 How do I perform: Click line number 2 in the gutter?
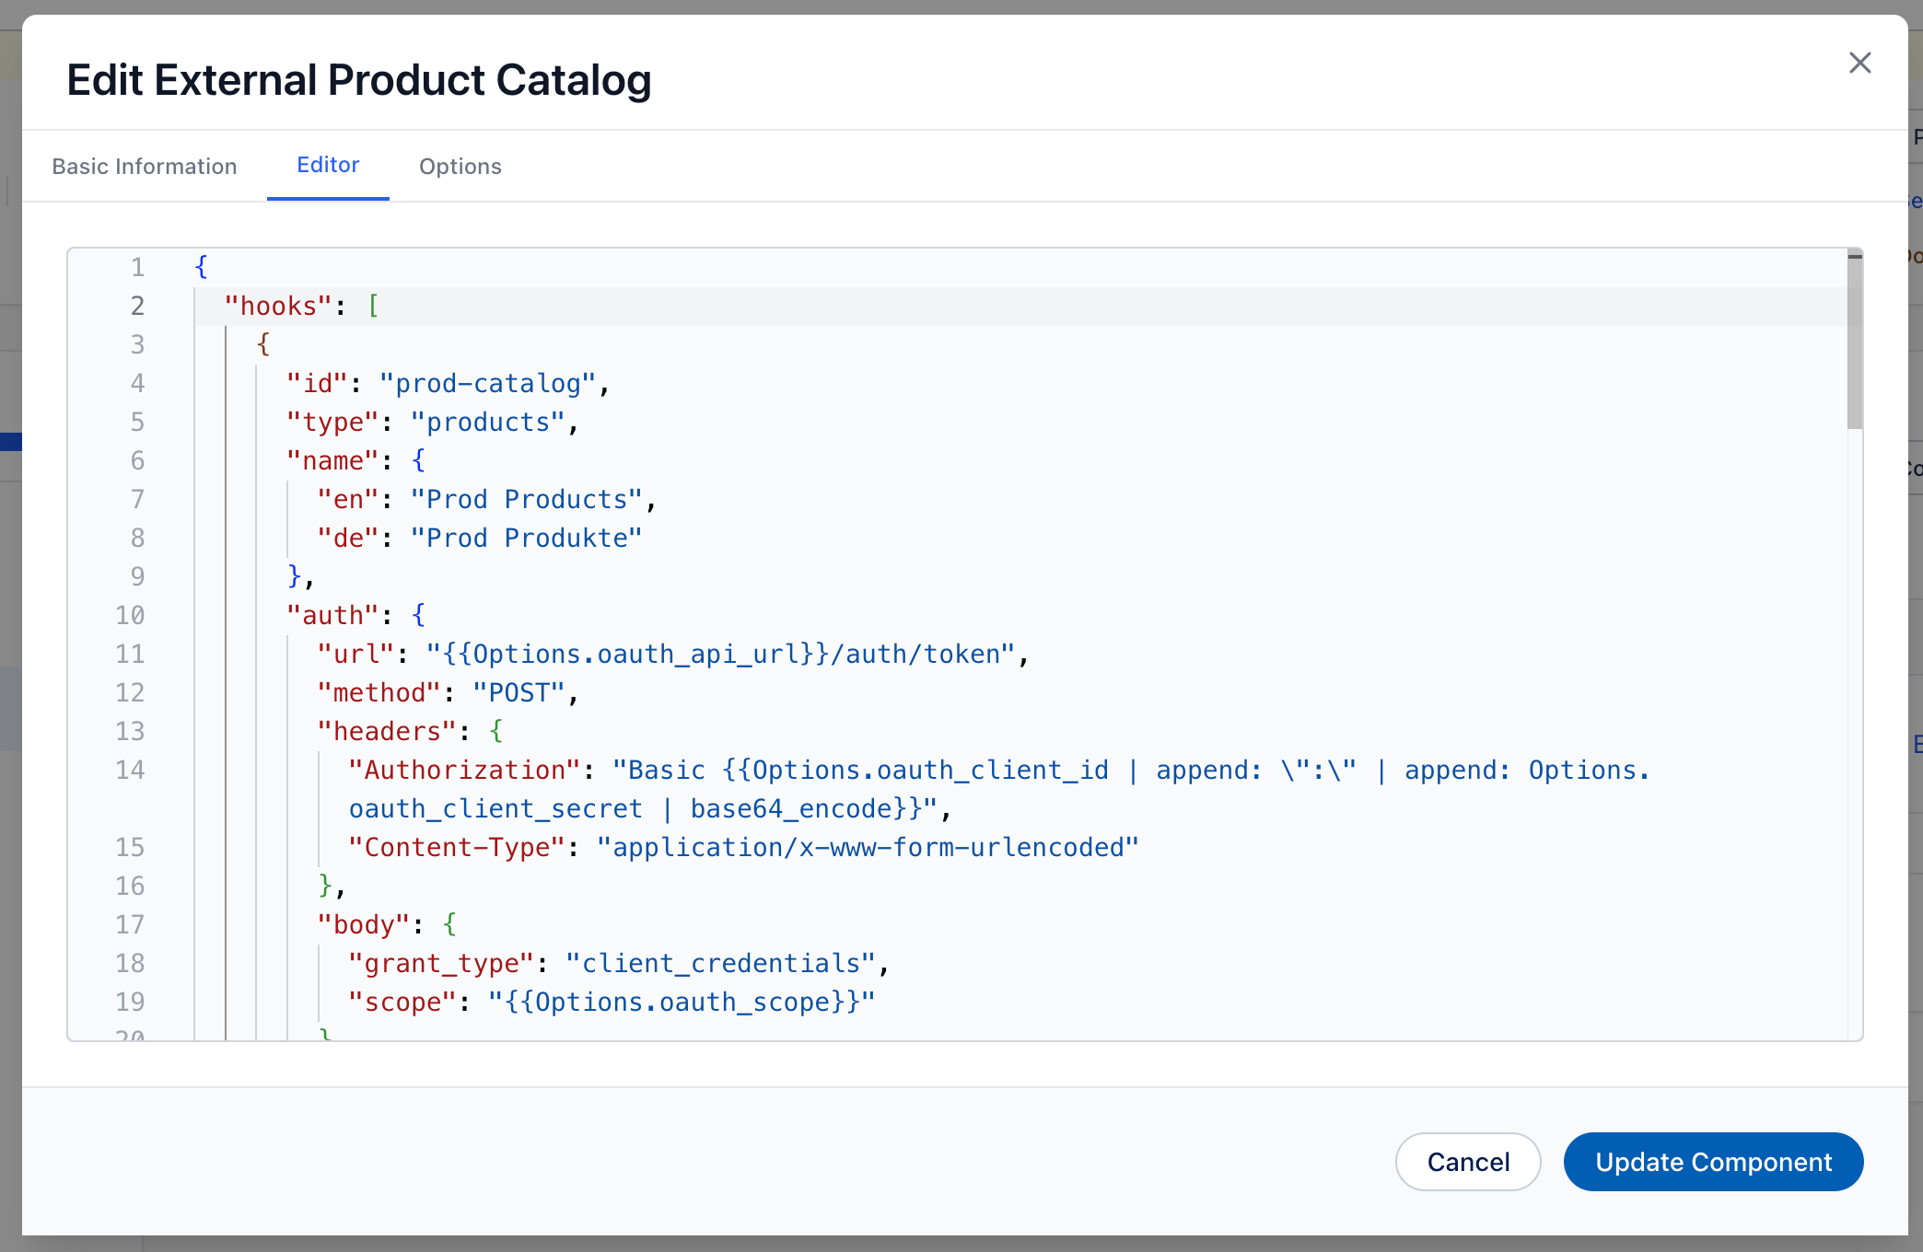[137, 306]
